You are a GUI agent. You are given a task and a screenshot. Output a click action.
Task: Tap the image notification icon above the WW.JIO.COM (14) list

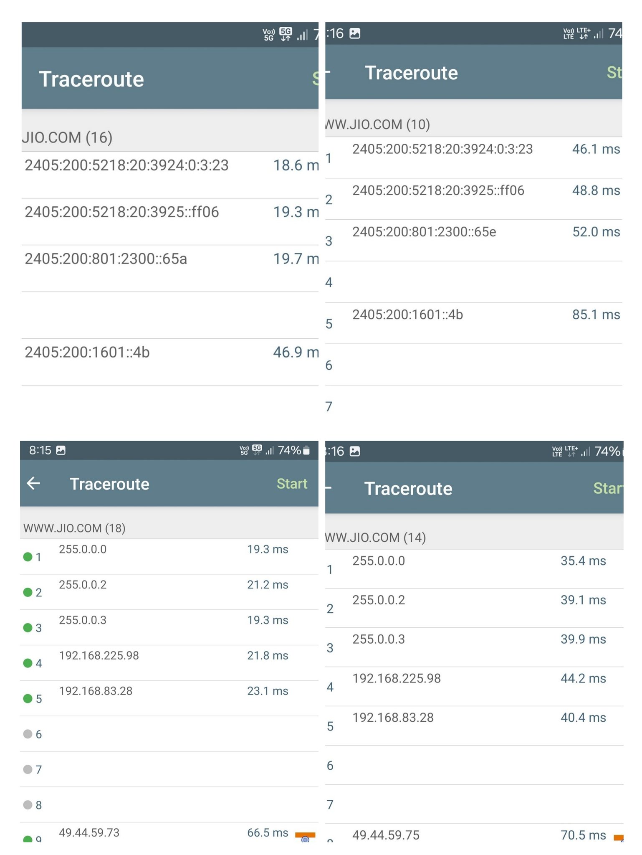(355, 451)
